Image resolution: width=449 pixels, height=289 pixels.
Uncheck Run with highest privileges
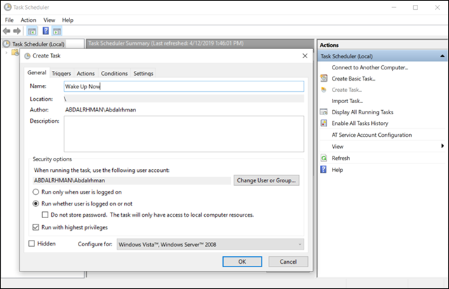36,227
